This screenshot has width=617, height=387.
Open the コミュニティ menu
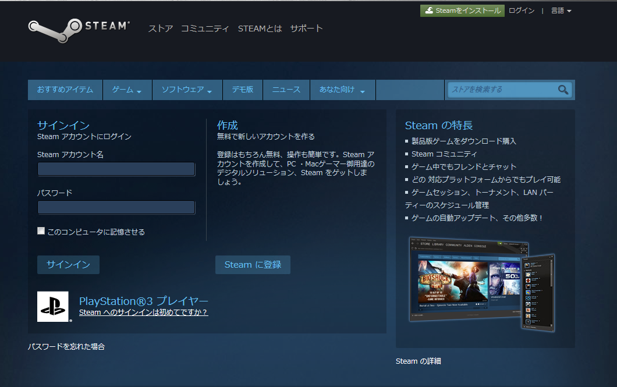click(x=205, y=29)
